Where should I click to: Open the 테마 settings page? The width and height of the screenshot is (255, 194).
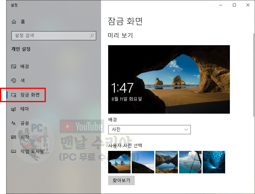[25, 109]
